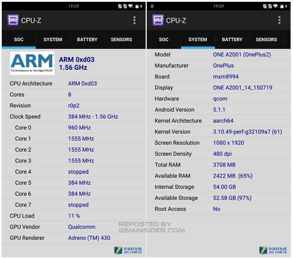Viewport: 293px width, 260px height.
Task: Tap the Wi-Fi status icon in right screen
Action: [276, 6]
